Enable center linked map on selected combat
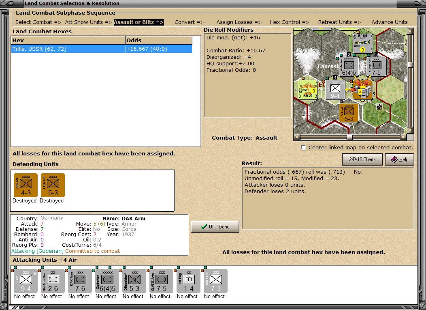This screenshot has height=310, width=426. click(303, 148)
